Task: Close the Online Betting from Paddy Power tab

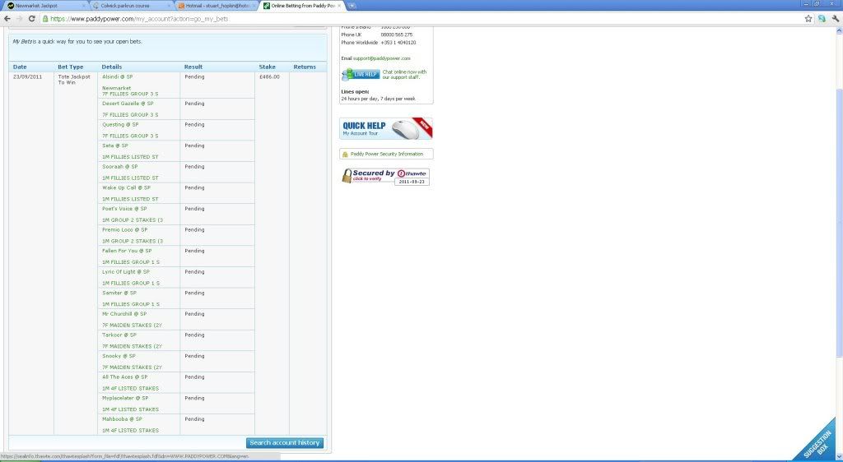Action: point(338,6)
